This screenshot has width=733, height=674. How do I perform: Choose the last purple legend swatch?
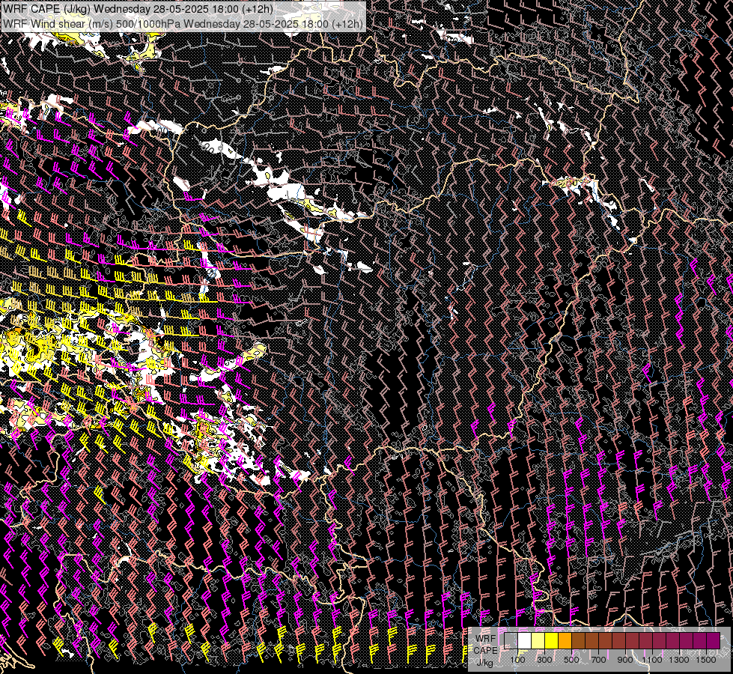click(714, 640)
